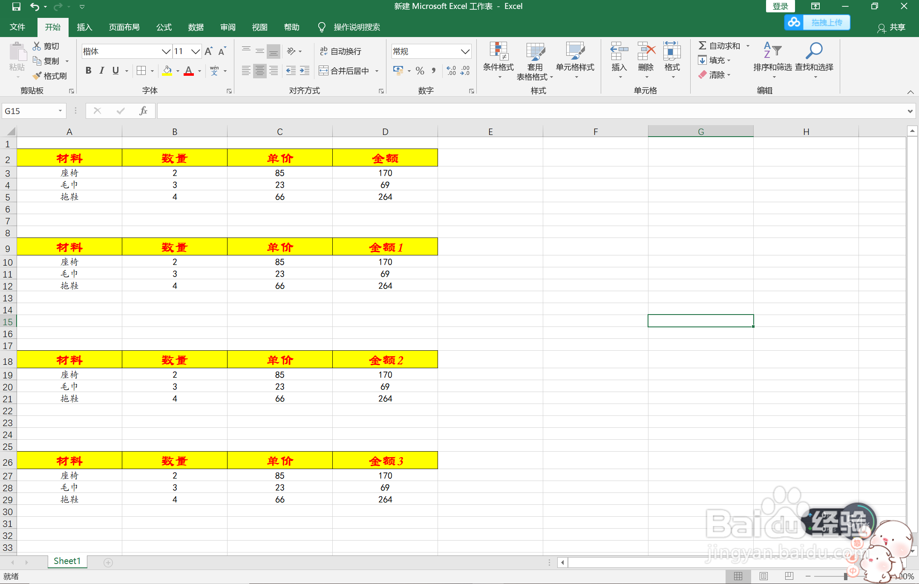
Task: Toggle Bold formatting
Action: (88, 71)
